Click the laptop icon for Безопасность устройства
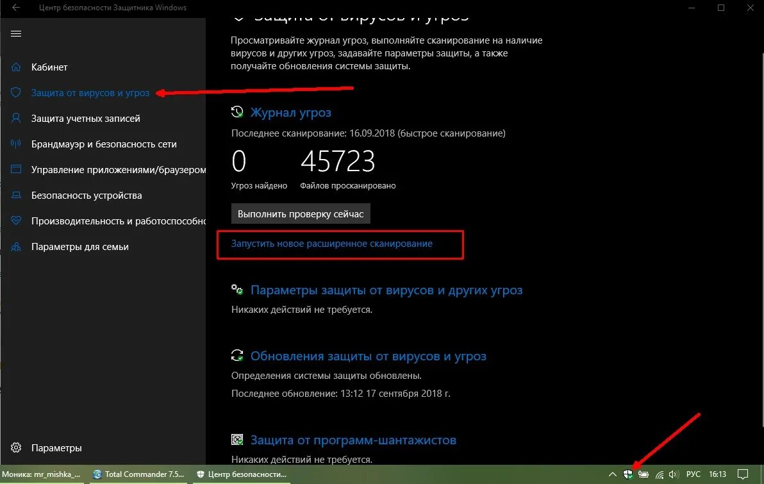 tap(16, 195)
